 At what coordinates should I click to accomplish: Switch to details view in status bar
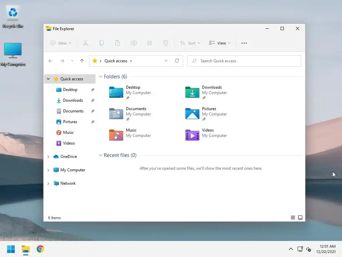pyautogui.click(x=293, y=218)
